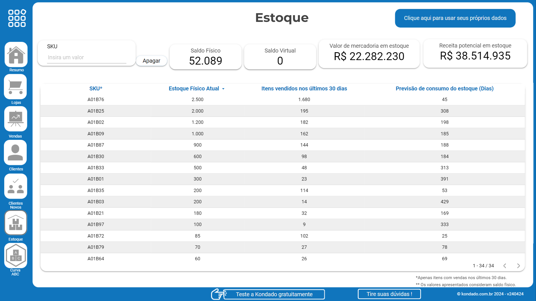Focus the SKU 'Insira um valor' field
This screenshot has height=301, width=536.
pyautogui.click(x=87, y=58)
